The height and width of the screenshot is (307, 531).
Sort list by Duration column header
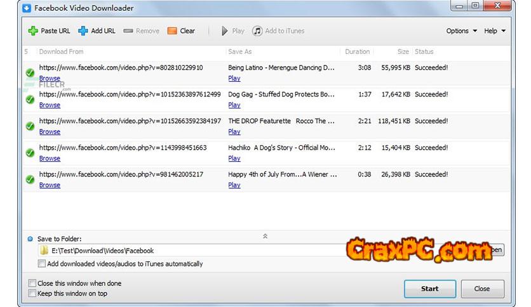tap(357, 52)
